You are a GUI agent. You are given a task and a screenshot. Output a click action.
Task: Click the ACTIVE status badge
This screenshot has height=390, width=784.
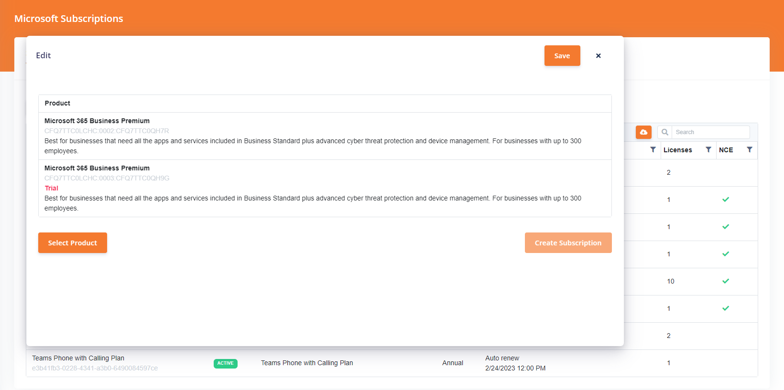pyautogui.click(x=226, y=363)
